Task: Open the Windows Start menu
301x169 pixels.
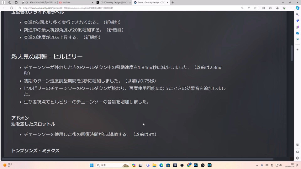Action: [x=92, y=165]
